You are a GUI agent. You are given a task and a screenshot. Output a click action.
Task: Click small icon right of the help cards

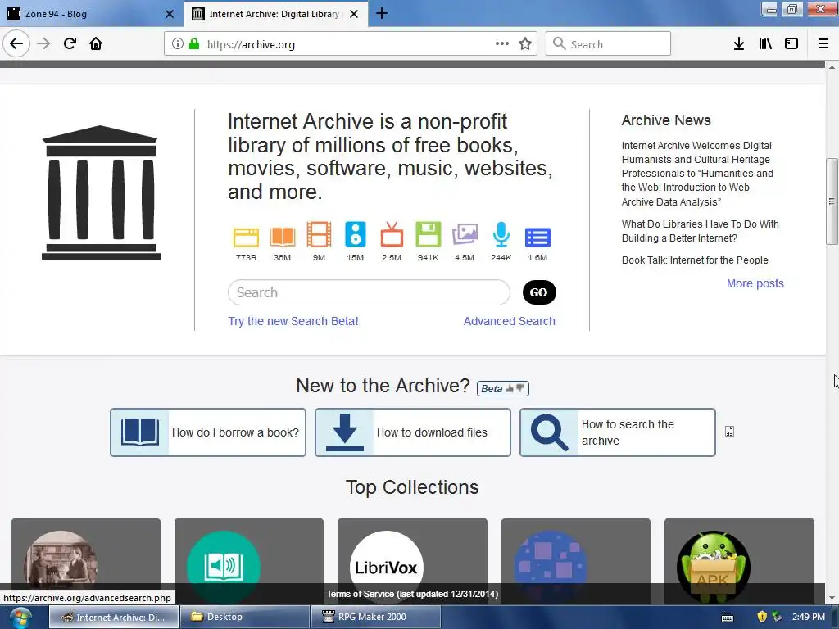click(729, 431)
